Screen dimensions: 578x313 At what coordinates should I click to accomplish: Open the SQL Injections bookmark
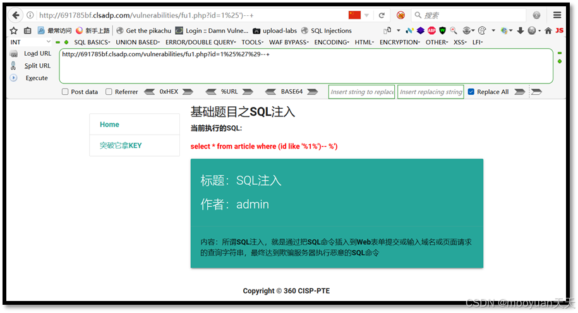(x=327, y=30)
